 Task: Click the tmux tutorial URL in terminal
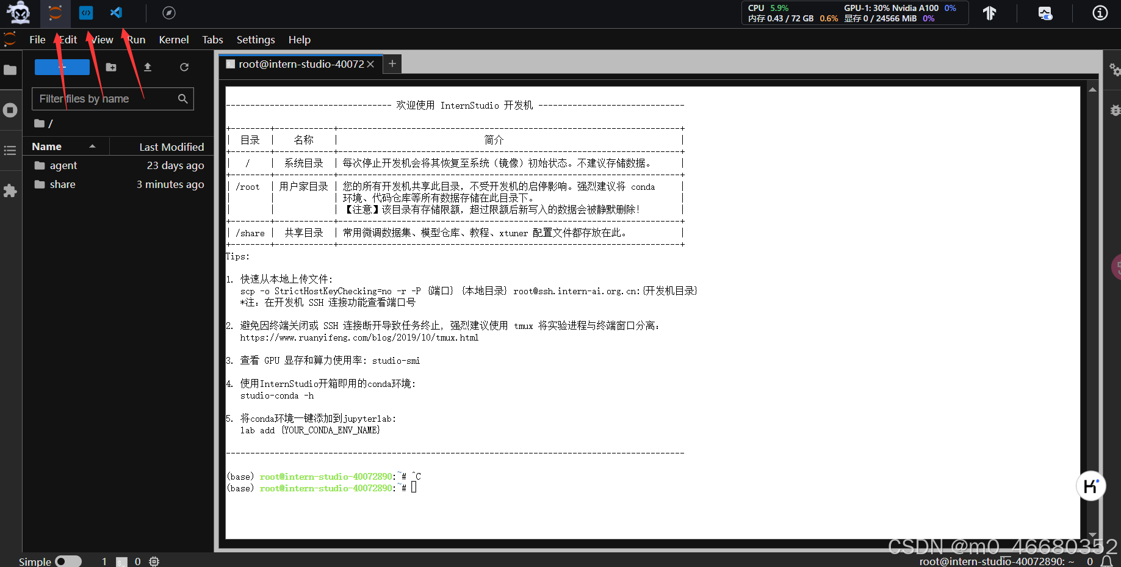[x=359, y=338]
